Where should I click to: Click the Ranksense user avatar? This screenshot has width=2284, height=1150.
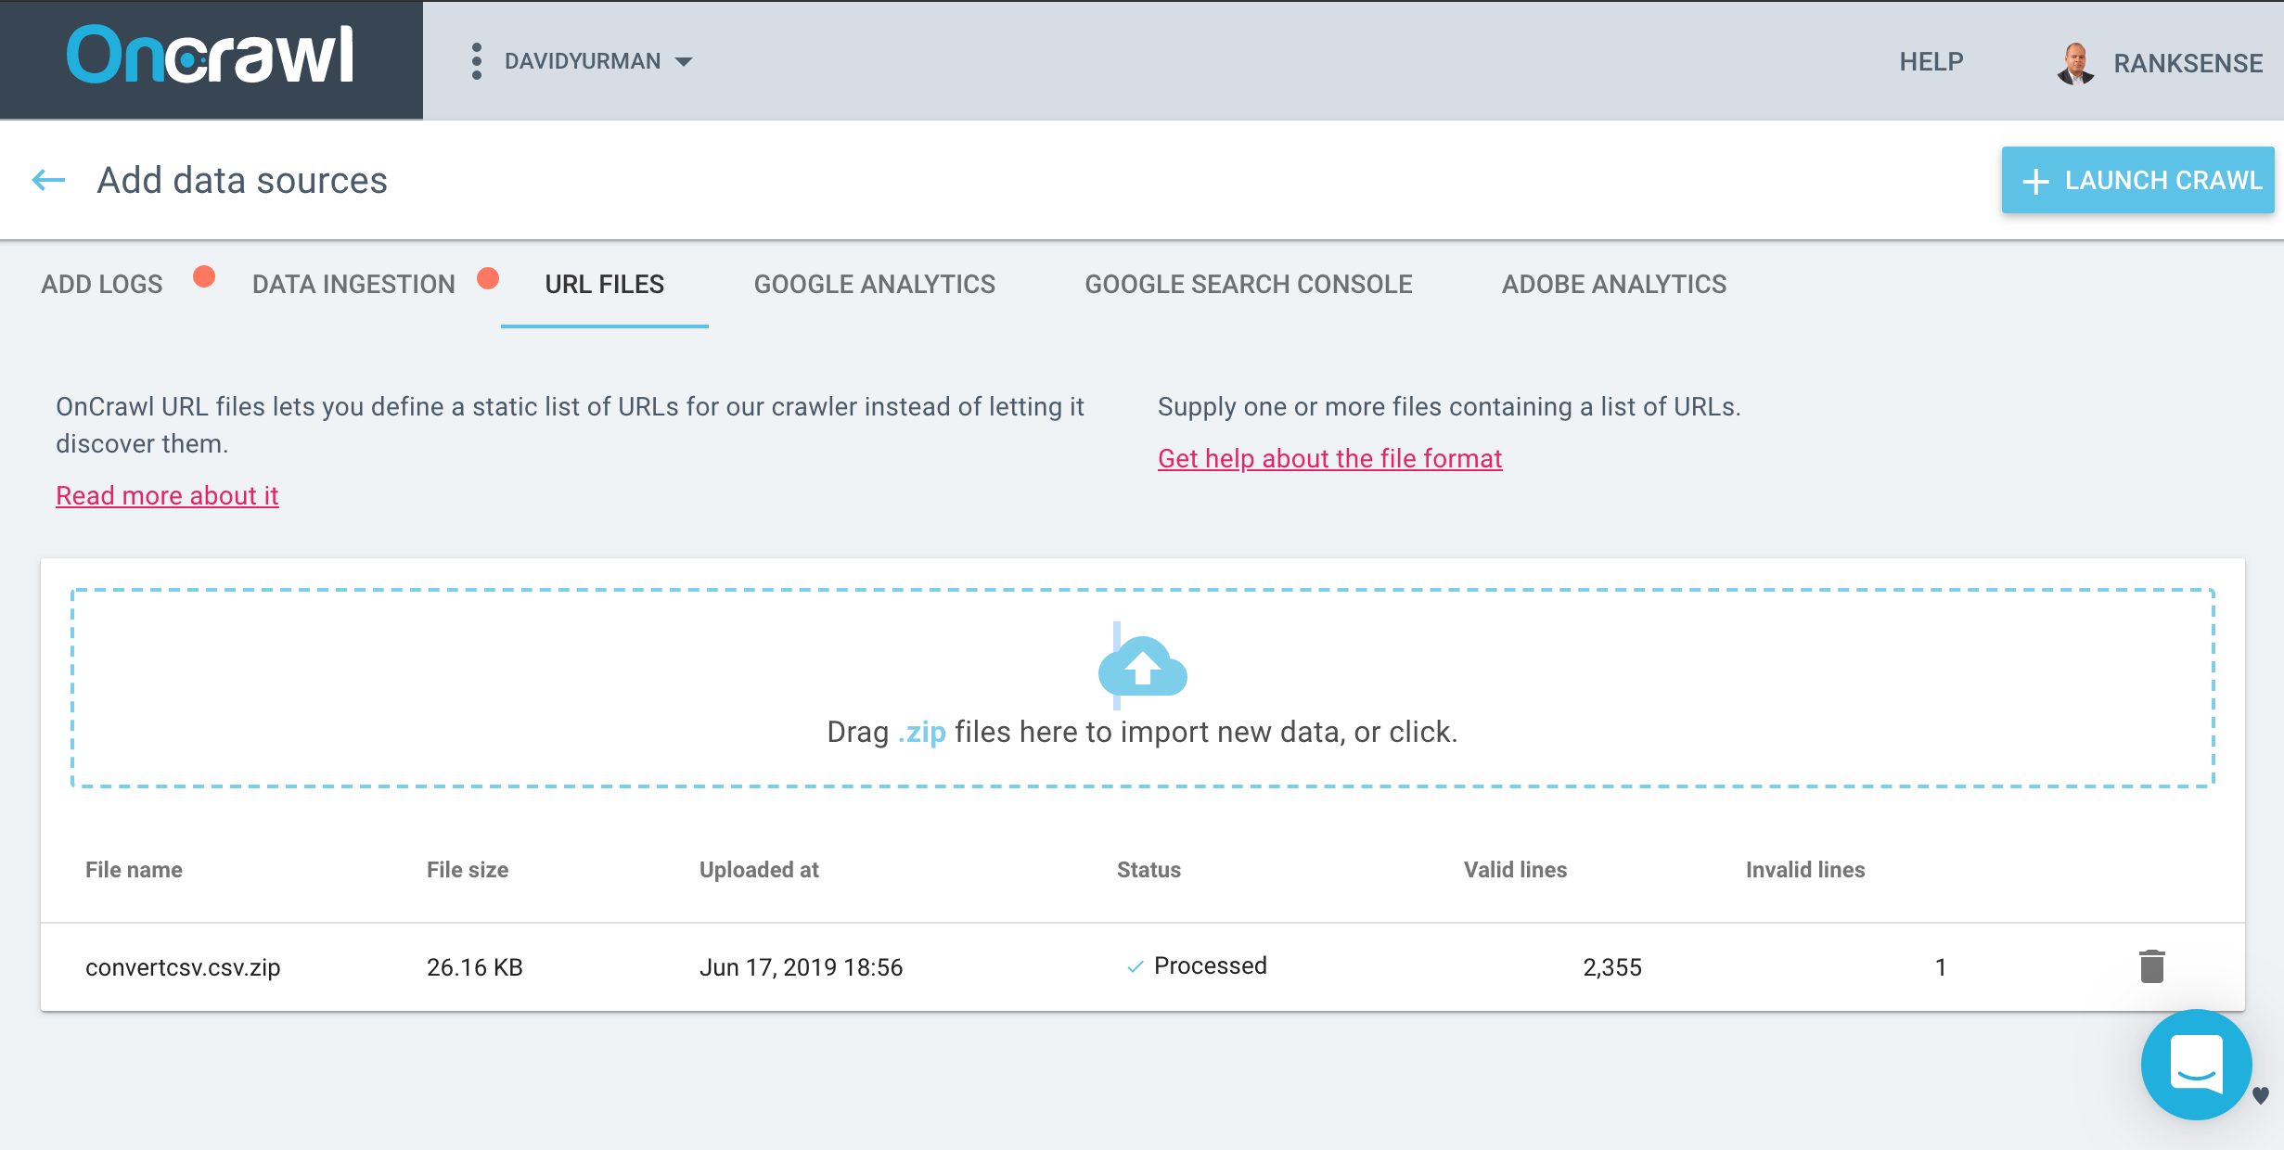click(2075, 63)
